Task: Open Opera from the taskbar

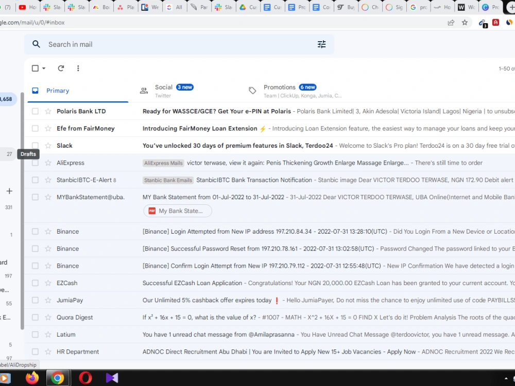Action: (85, 378)
